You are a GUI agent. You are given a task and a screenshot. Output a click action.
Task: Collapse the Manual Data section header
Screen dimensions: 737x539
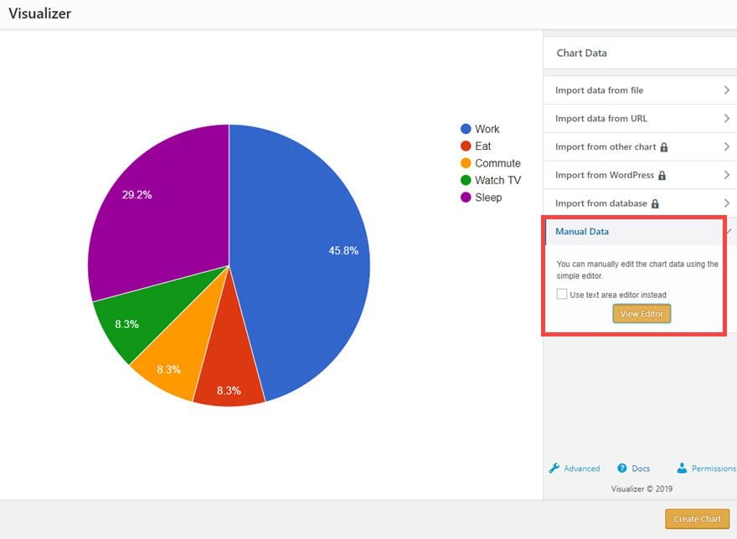coord(636,231)
